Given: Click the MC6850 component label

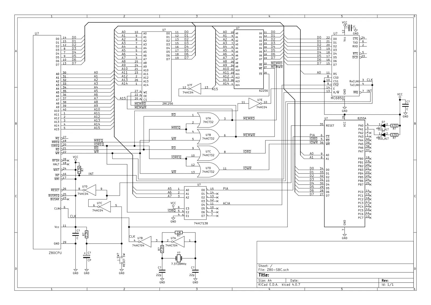Looking at the screenshot, I should pos(337,98).
